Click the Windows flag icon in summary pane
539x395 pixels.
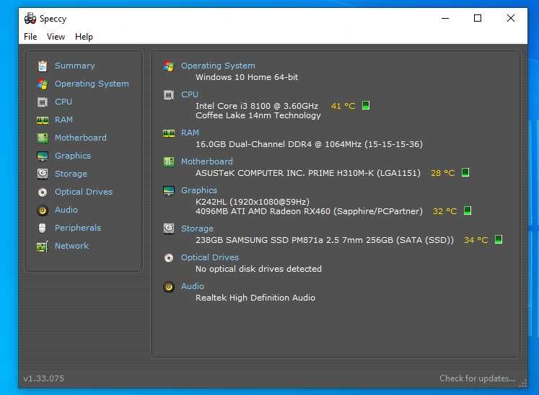(168, 66)
